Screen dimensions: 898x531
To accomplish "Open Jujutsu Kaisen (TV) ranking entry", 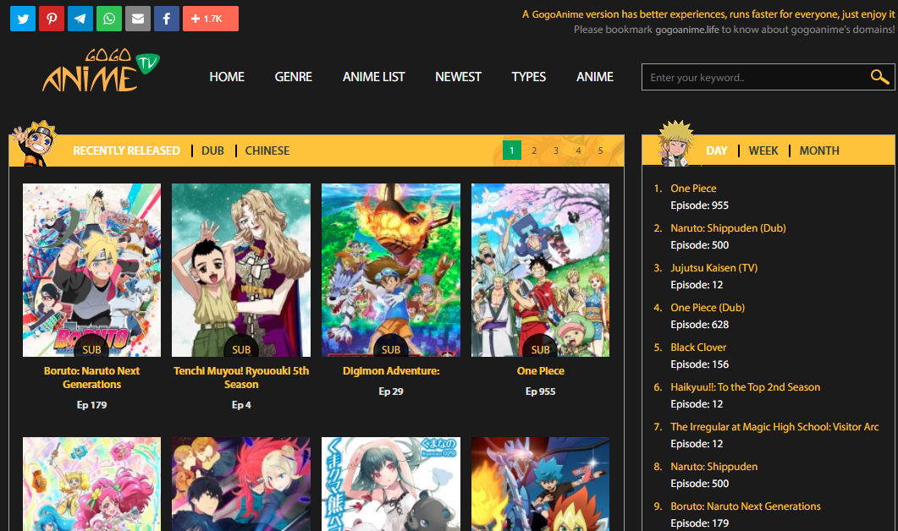I will point(713,268).
